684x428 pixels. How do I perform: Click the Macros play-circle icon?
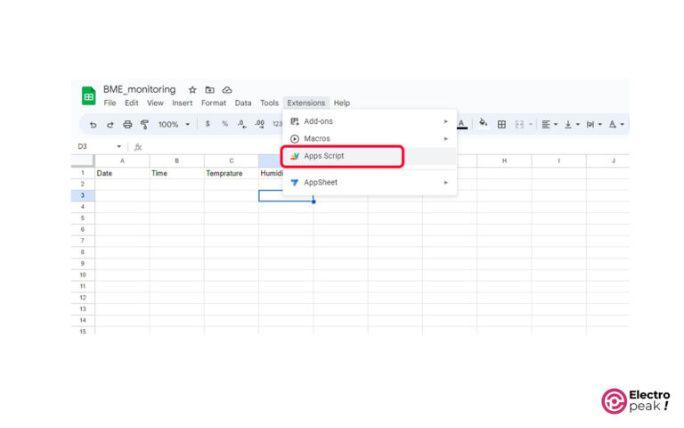pyautogui.click(x=295, y=139)
